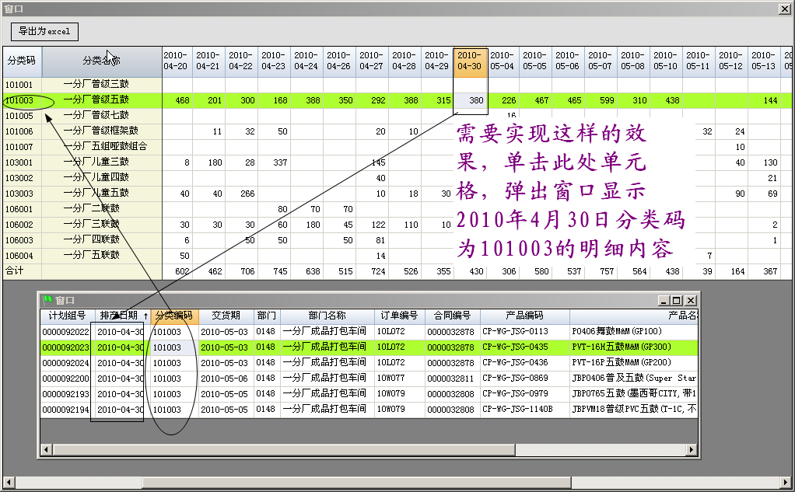The image size is (795, 492).
Task: Click the 部门名称 column header
Action: pyautogui.click(x=327, y=316)
